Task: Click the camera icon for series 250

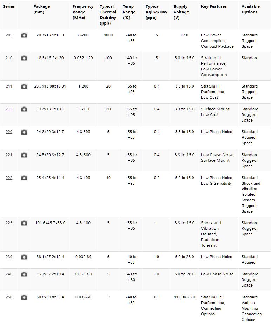Action: point(24,297)
